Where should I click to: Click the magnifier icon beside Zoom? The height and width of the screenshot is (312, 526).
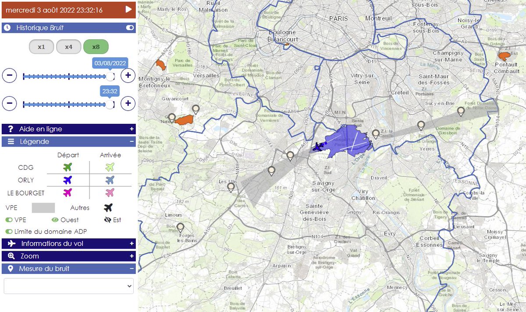click(x=11, y=256)
